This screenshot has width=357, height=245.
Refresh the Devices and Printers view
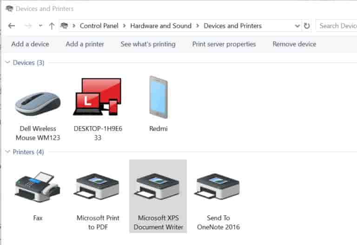tap(307, 26)
